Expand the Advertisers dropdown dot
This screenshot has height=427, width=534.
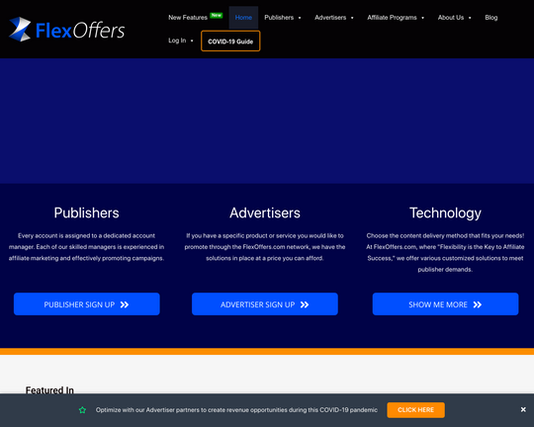click(352, 18)
